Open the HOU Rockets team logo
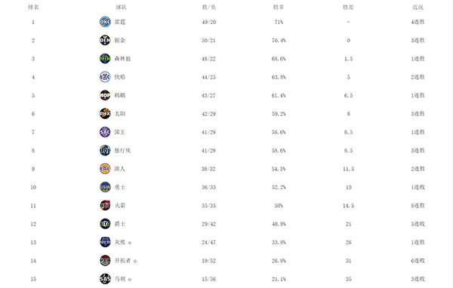This screenshot has width=453, height=288. [x=105, y=206]
